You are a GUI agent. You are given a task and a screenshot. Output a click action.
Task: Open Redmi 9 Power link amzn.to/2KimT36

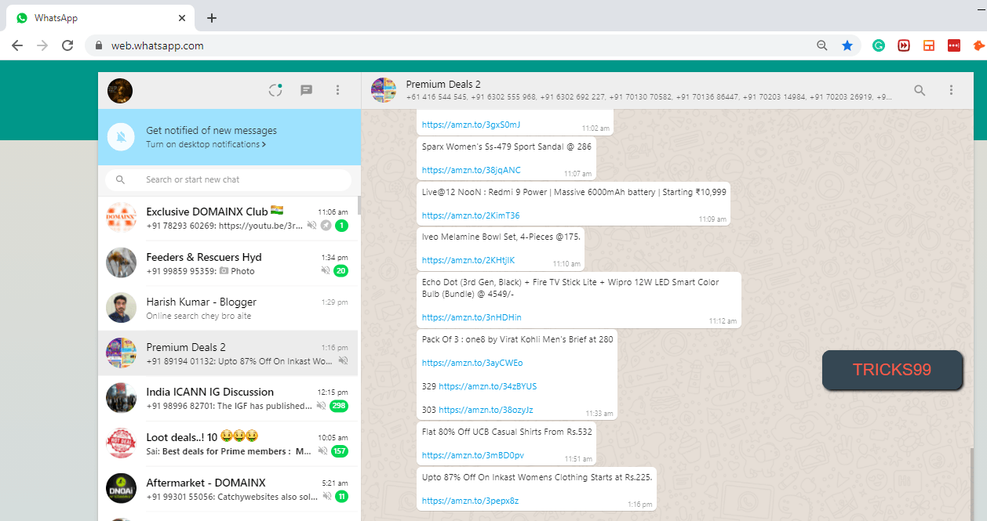(x=471, y=215)
